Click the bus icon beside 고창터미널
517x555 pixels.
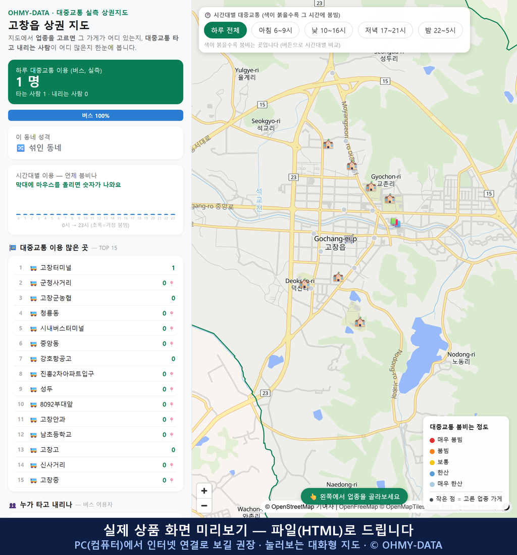pos(34,268)
